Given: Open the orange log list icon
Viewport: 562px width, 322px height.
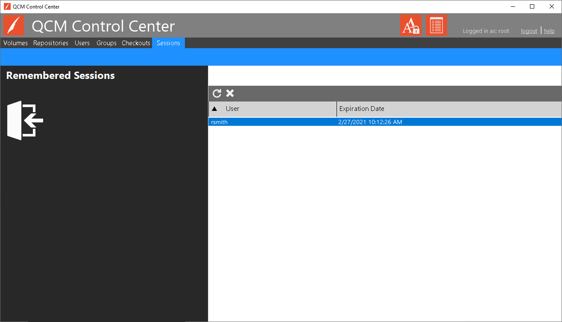Looking at the screenshot, I should [x=436, y=25].
